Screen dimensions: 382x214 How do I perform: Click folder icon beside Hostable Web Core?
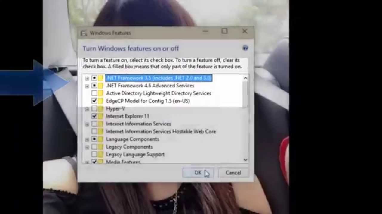101,131
